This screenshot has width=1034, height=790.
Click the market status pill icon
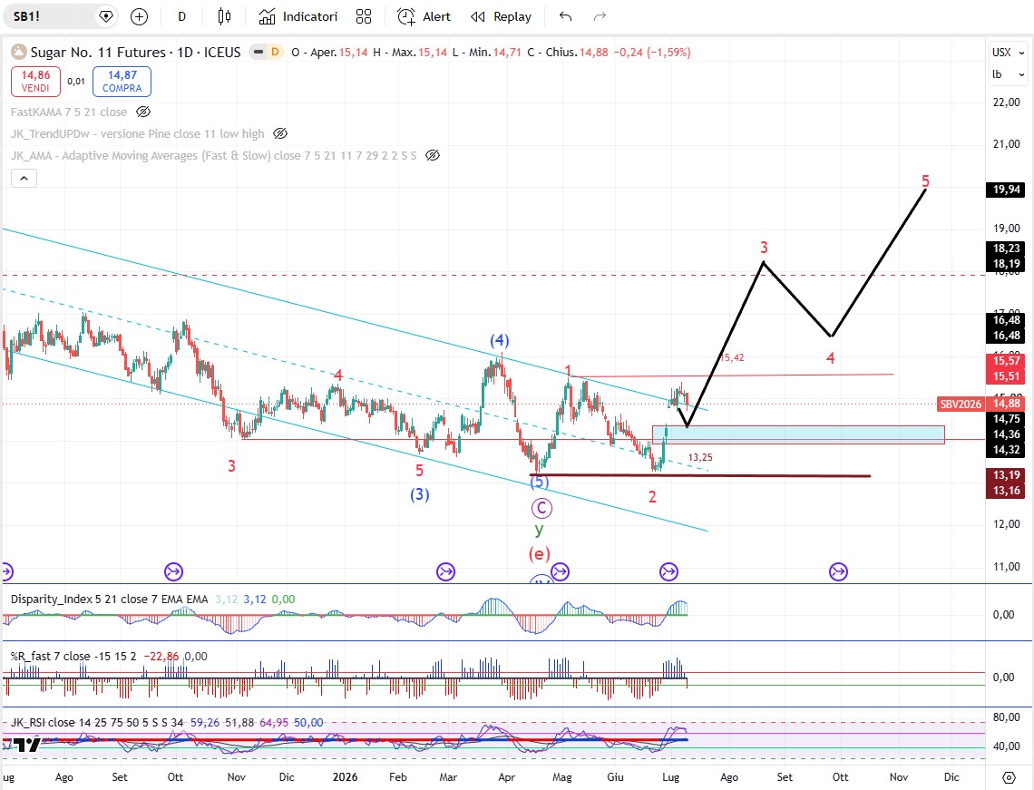point(258,52)
